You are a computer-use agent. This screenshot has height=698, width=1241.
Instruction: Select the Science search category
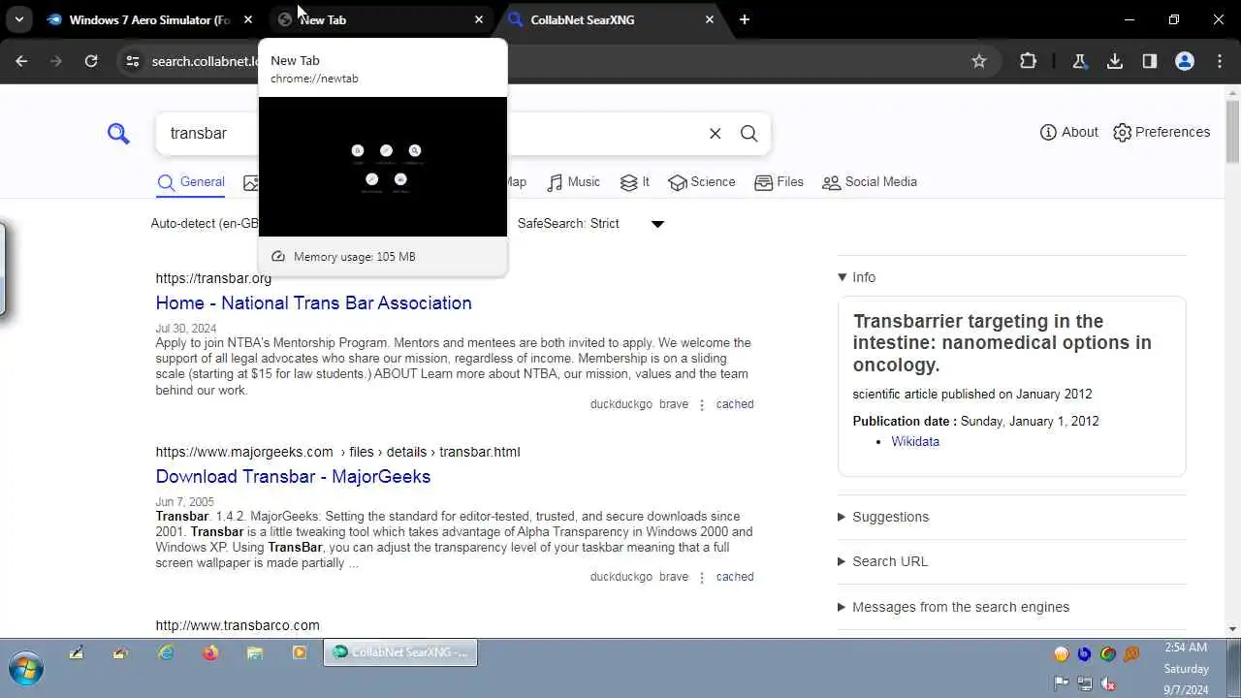pos(702,182)
